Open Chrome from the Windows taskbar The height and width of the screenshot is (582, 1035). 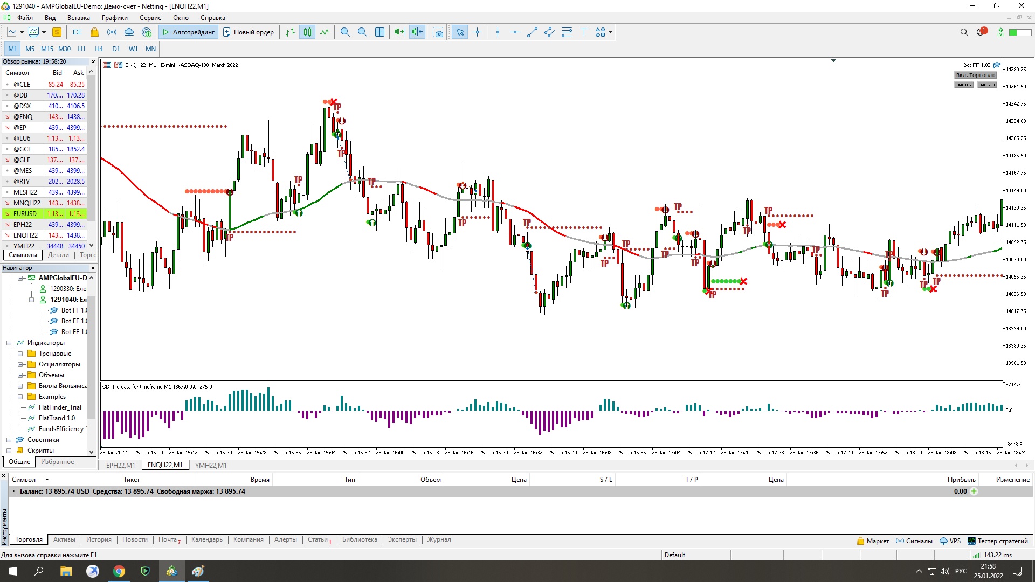pos(119,571)
